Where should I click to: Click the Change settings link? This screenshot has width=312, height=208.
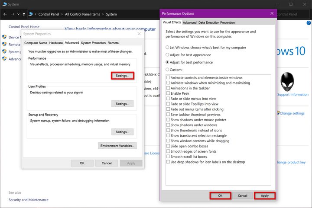point(292,113)
